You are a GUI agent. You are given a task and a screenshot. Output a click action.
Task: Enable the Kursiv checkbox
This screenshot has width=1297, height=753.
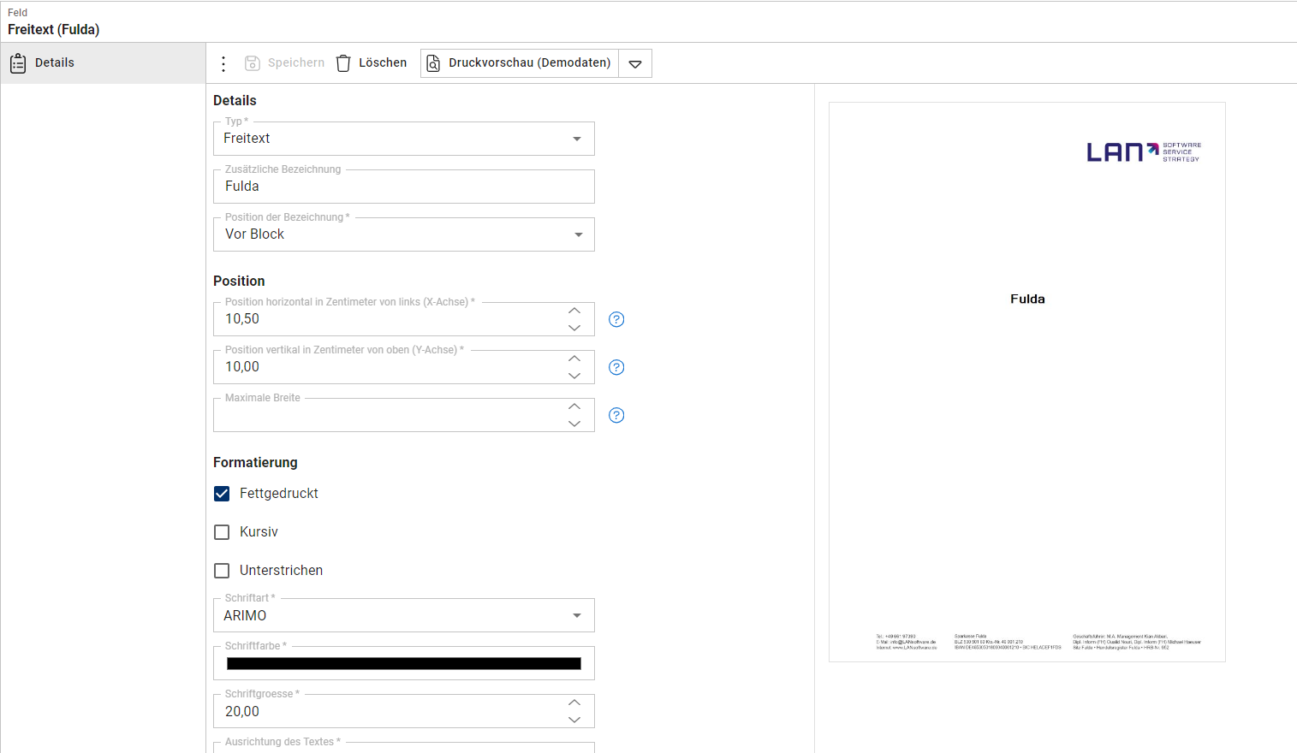click(x=222, y=532)
